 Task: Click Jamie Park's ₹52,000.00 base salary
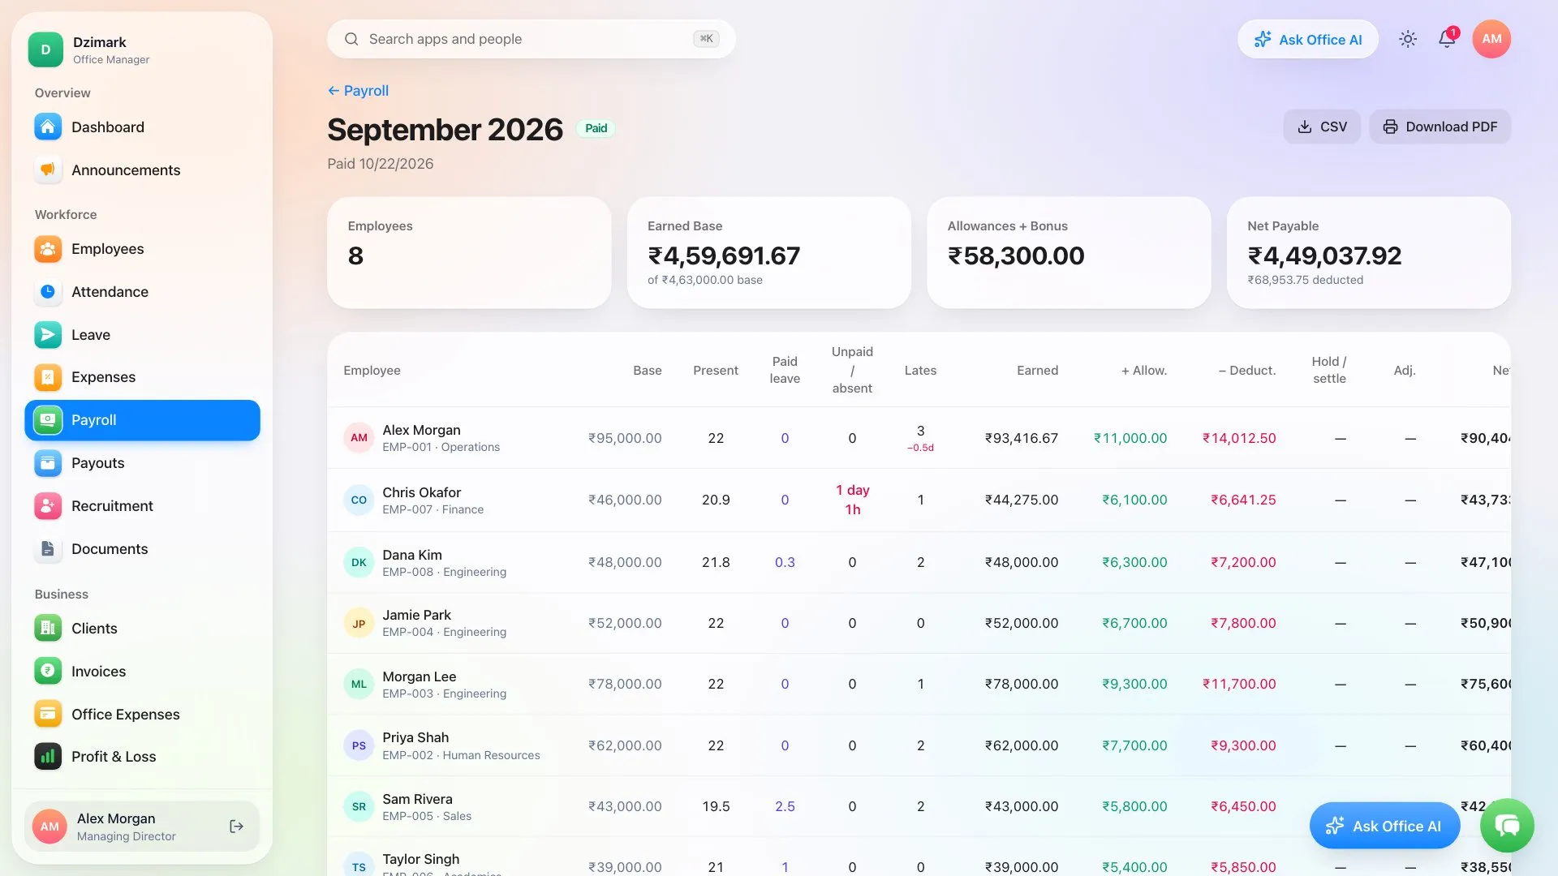625,623
